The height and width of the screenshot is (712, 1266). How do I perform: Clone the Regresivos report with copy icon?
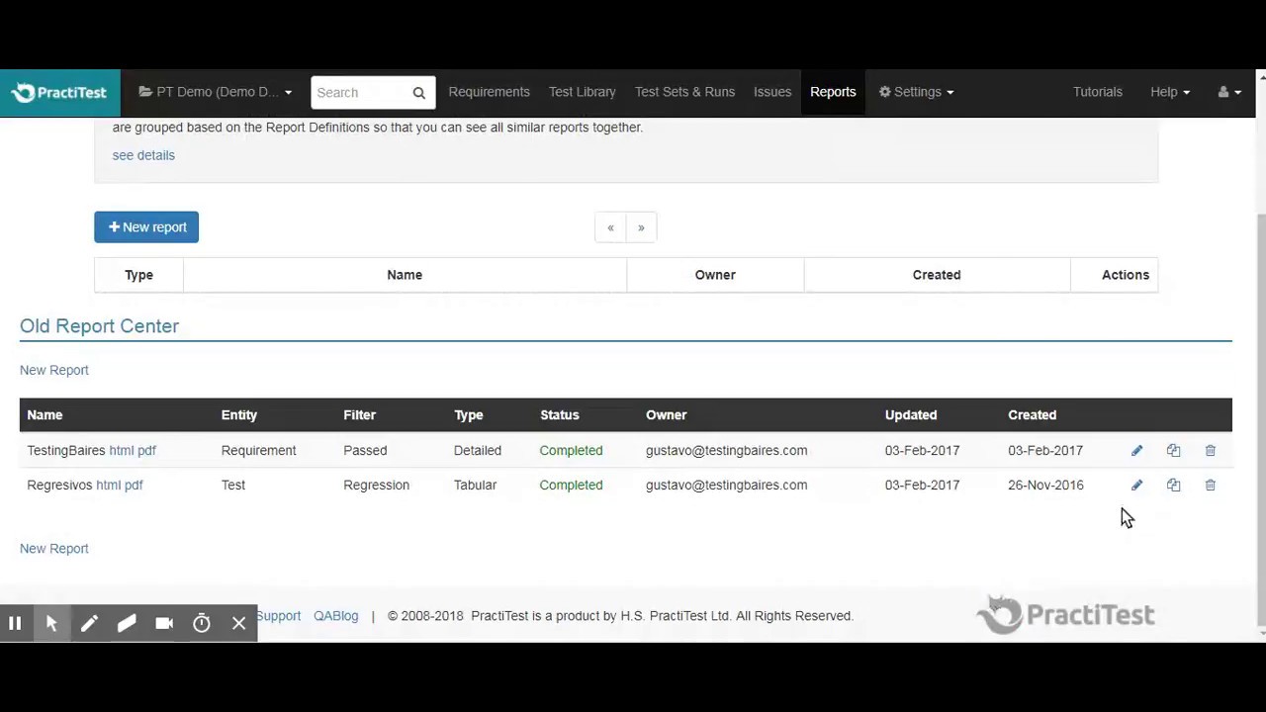point(1173,486)
